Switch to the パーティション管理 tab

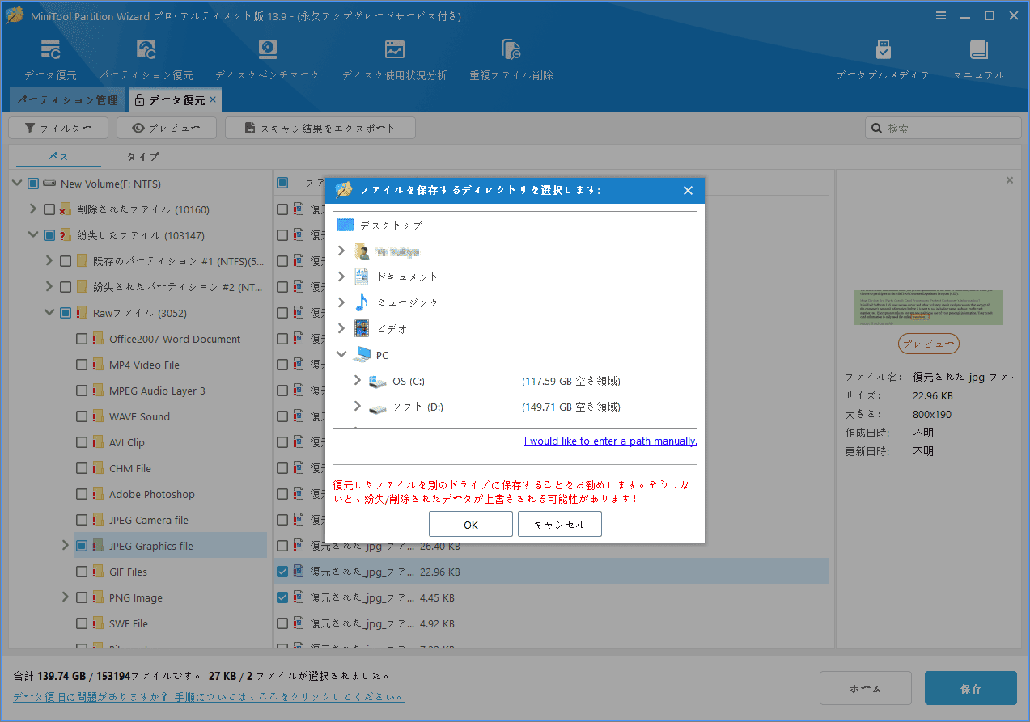click(x=67, y=100)
